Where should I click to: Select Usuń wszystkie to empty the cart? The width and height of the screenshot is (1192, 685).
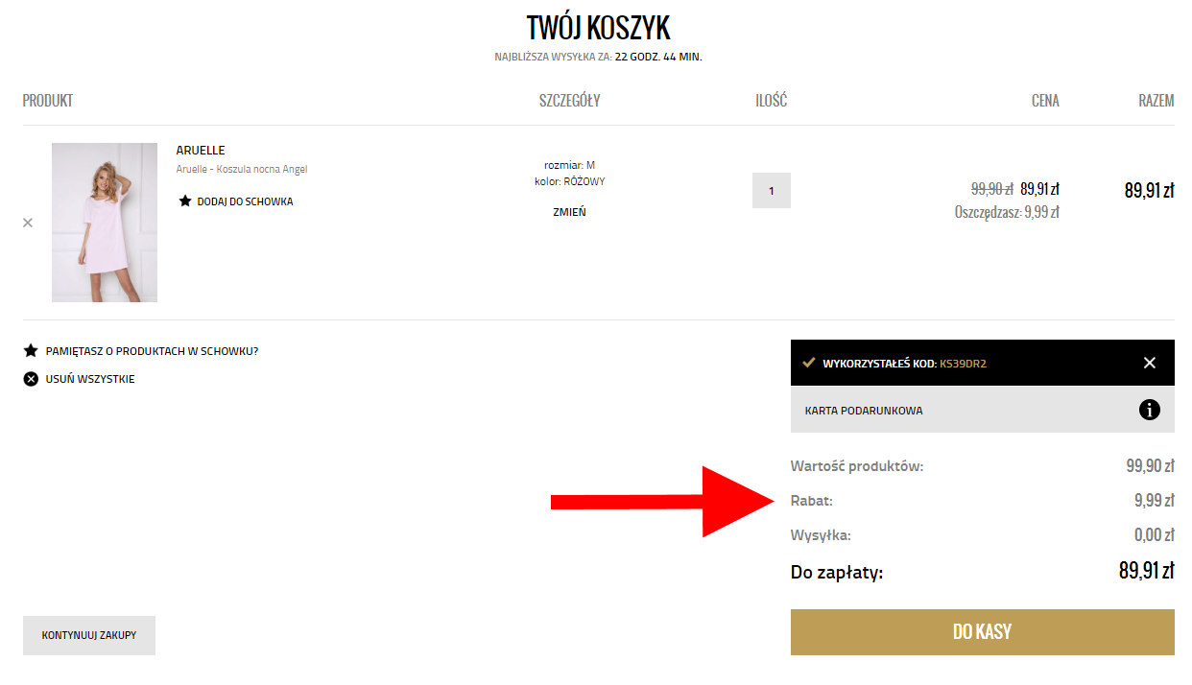pos(90,379)
